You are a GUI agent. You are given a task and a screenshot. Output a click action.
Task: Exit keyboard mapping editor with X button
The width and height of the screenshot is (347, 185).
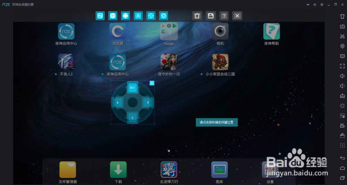point(237,16)
